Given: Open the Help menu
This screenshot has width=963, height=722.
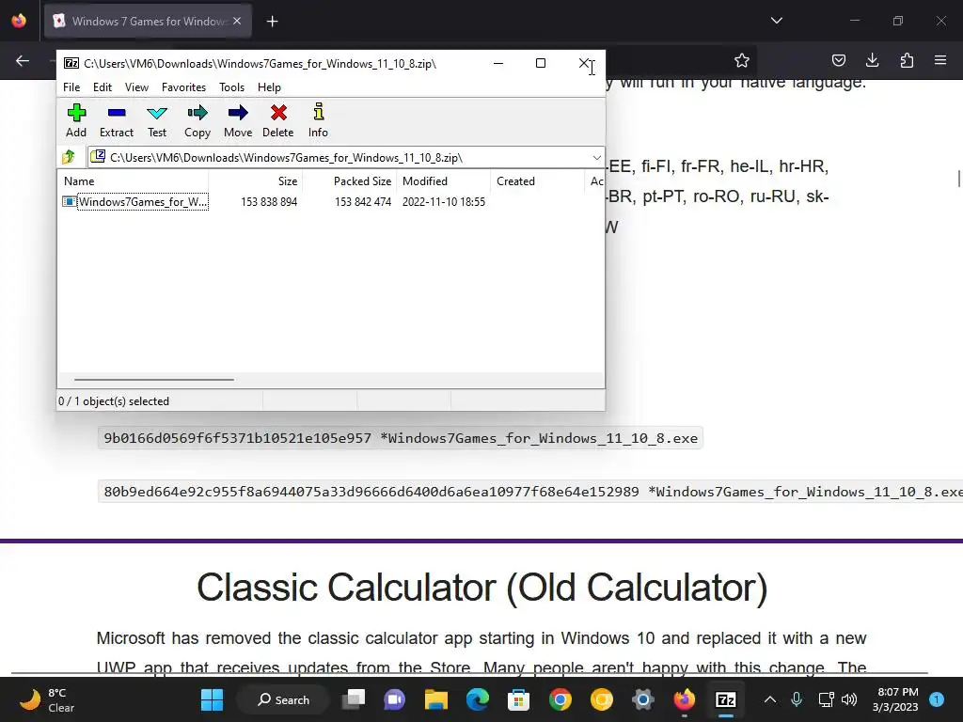Looking at the screenshot, I should tap(269, 87).
